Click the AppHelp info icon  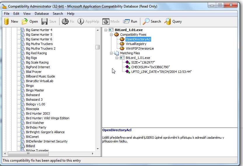click(81, 21)
